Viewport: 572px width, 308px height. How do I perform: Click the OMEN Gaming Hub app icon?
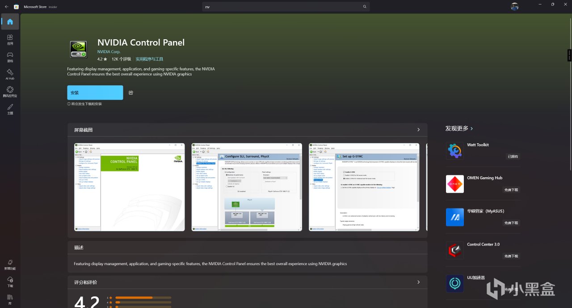pyautogui.click(x=454, y=184)
